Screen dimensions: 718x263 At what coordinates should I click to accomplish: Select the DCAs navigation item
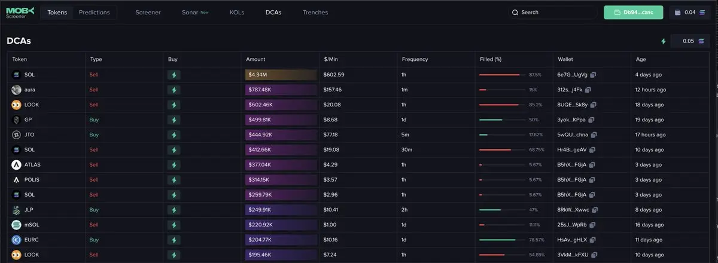point(273,12)
